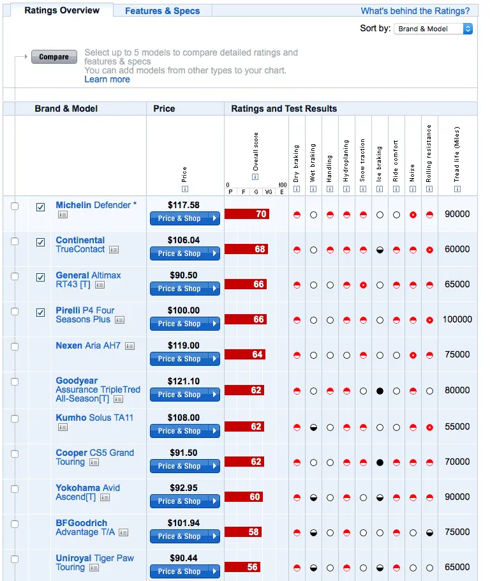The width and height of the screenshot is (490, 581).
Task: Uncheck the Michelin Defender checked box
Action: coord(40,207)
